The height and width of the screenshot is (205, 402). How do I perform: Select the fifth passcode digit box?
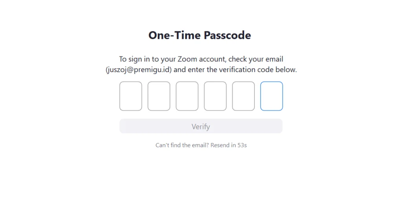pos(243,96)
